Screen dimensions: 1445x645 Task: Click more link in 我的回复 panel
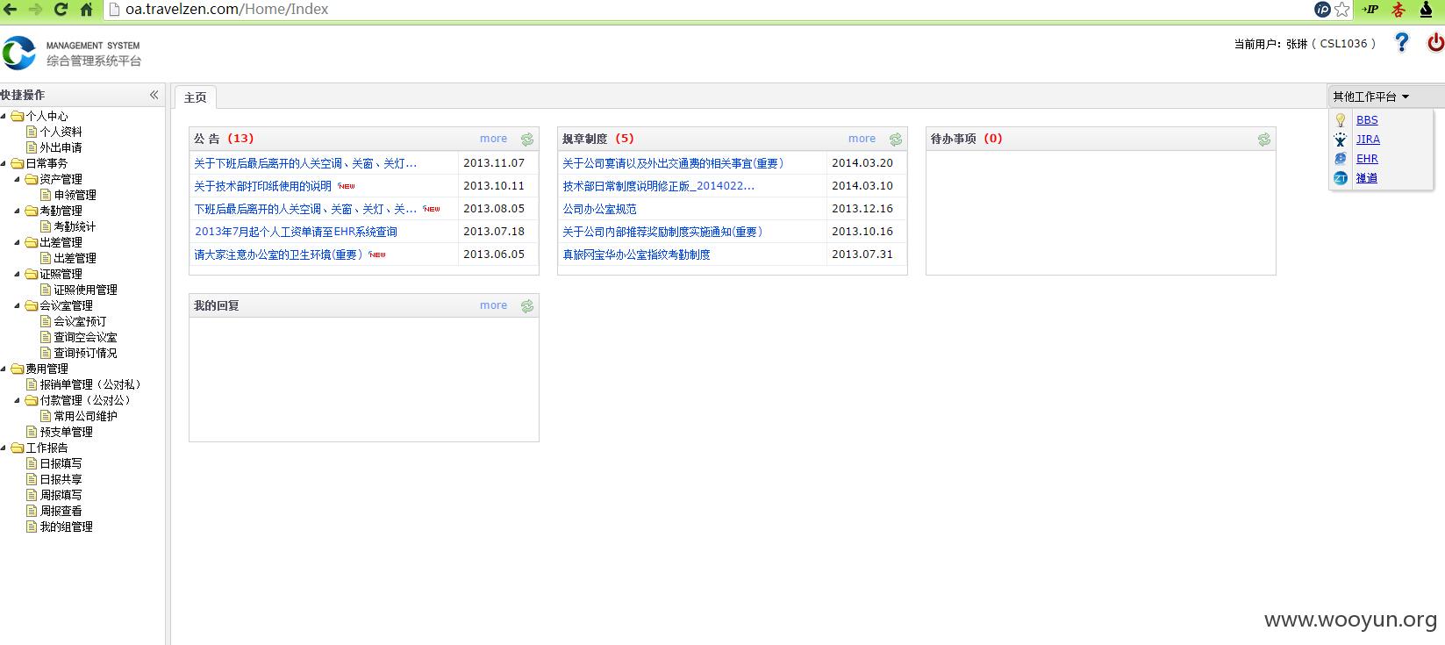click(493, 305)
